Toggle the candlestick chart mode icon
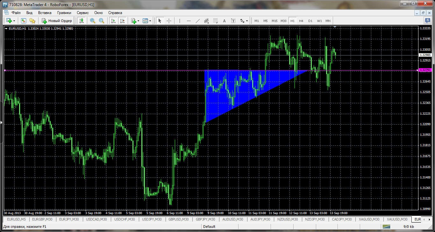The height and width of the screenshot is (232, 435). pyautogui.click(x=82, y=21)
